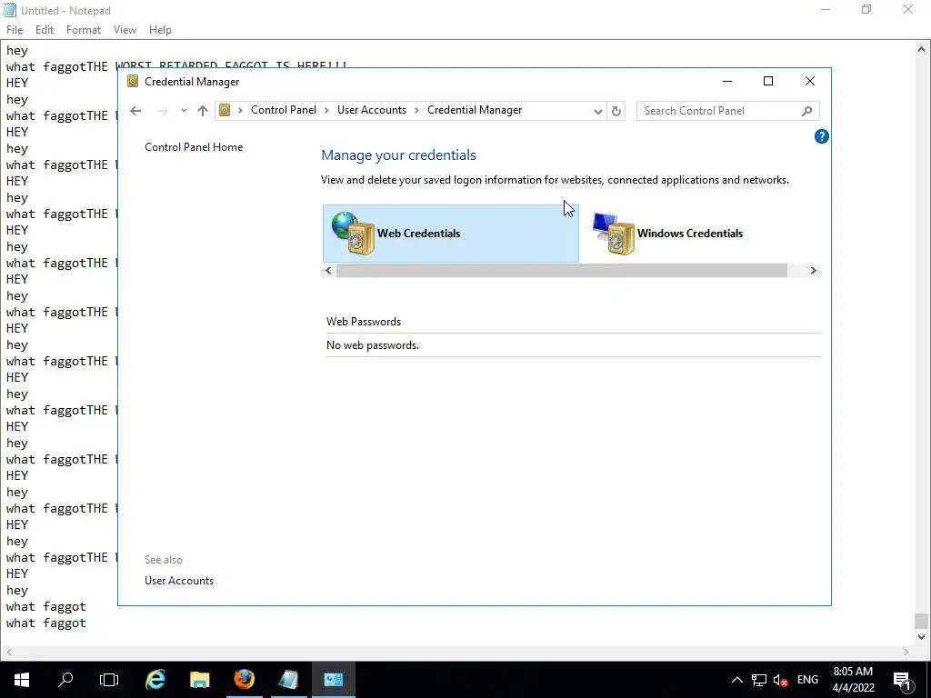931x698 pixels.
Task: Click the Web Passwords heading
Action: tap(364, 322)
